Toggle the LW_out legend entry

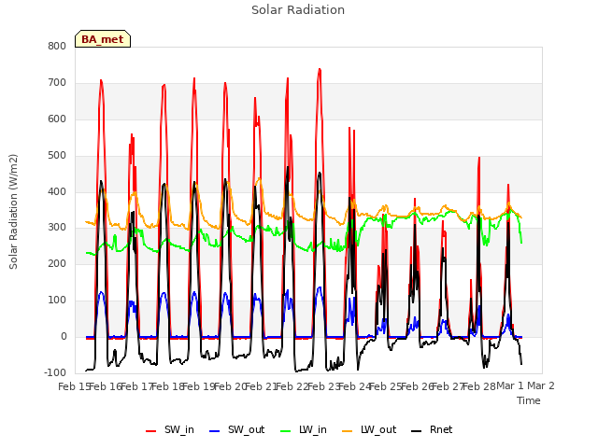[369, 429]
